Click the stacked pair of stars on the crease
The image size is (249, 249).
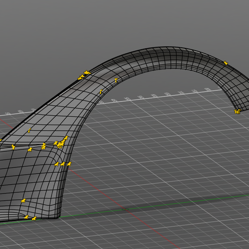click(x=43, y=146)
